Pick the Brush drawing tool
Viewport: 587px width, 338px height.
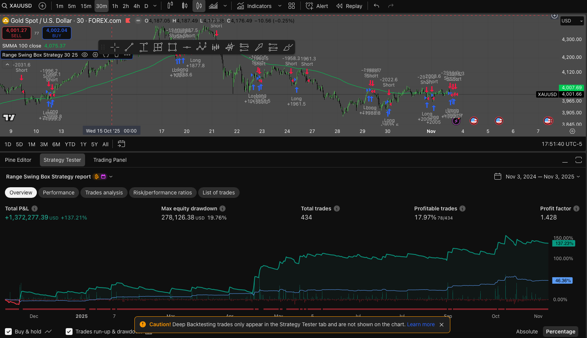point(288,47)
